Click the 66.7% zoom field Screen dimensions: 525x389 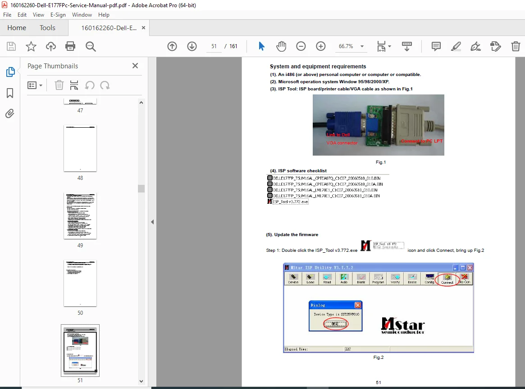(346, 46)
